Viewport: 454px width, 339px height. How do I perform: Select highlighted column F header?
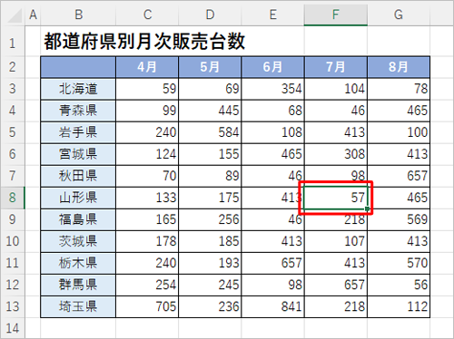(336, 15)
